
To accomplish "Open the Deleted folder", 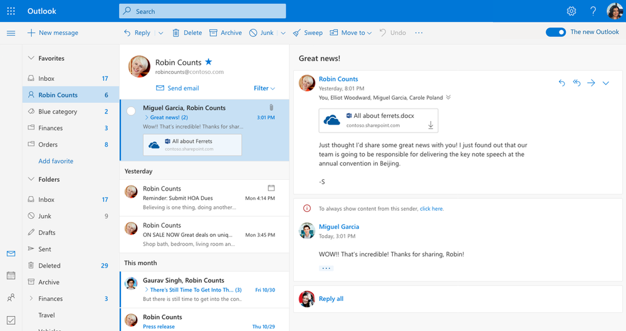I will 50,266.
